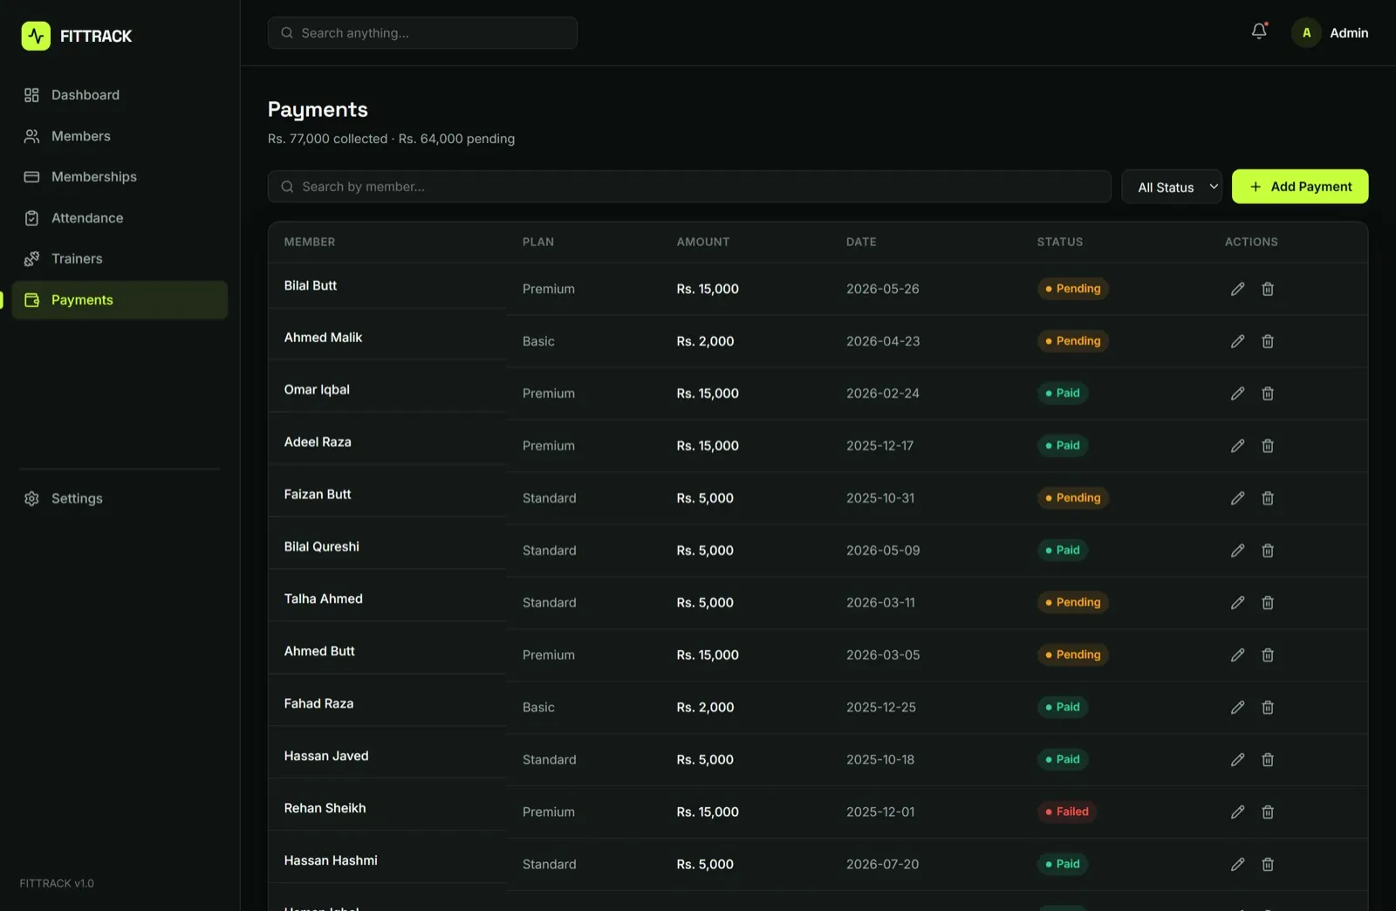Delete Bilal Butt's payment

click(x=1268, y=289)
